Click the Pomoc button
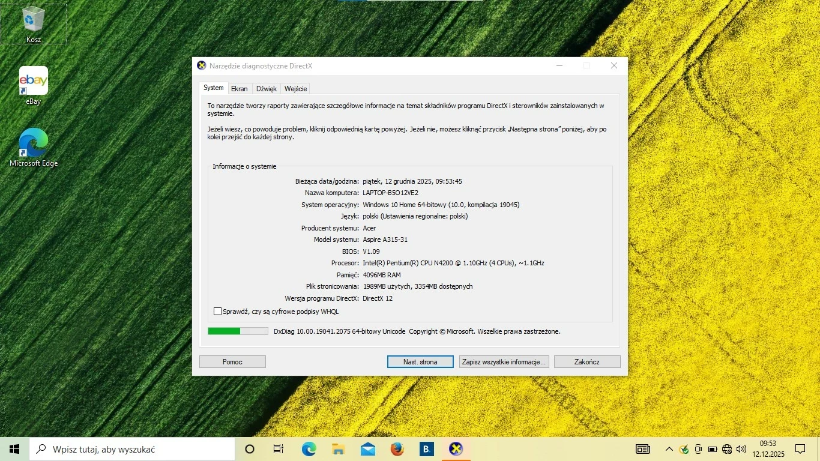The image size is (820, 461). pyautogui.click(x=232, y=361)
